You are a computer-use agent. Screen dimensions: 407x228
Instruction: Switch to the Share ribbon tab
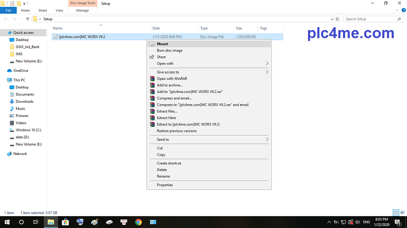[x=43, y=11]
